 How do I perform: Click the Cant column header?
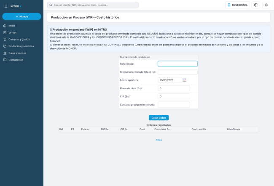[142, 129]
